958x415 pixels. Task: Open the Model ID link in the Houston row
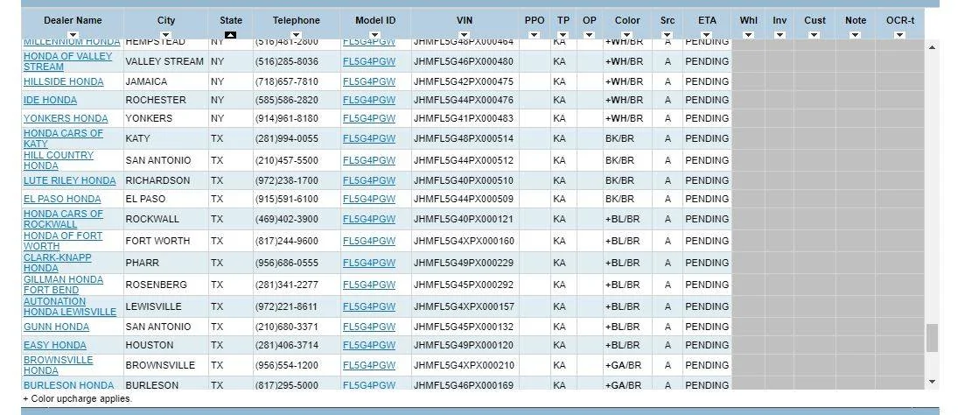[x=369, y=345]
